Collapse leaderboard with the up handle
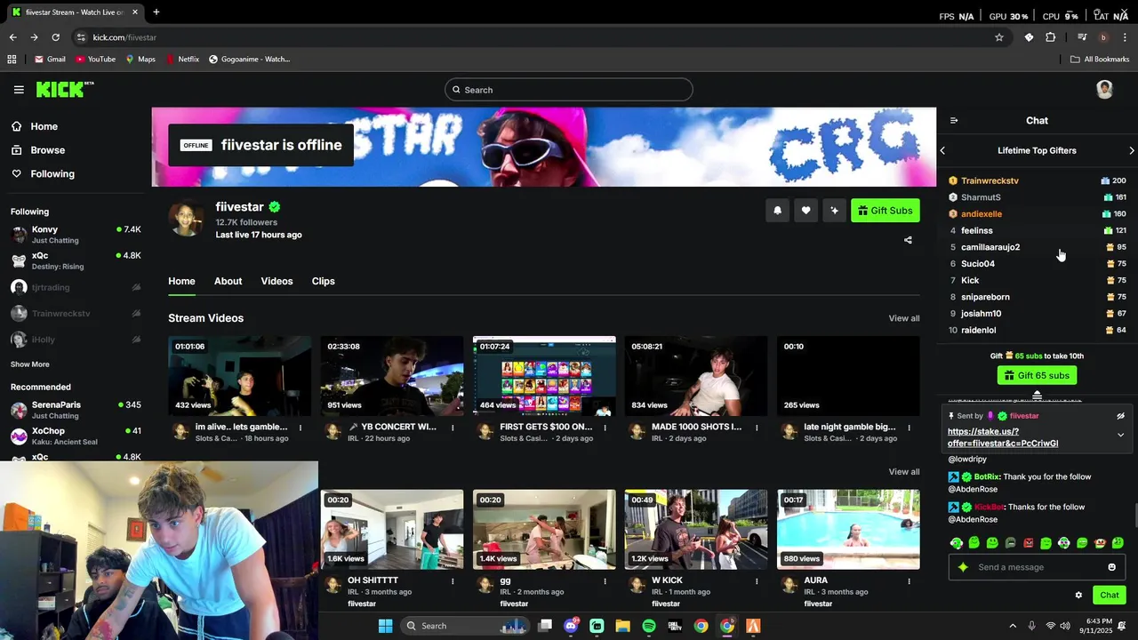1138x640 pixels. coord(1037,395)
